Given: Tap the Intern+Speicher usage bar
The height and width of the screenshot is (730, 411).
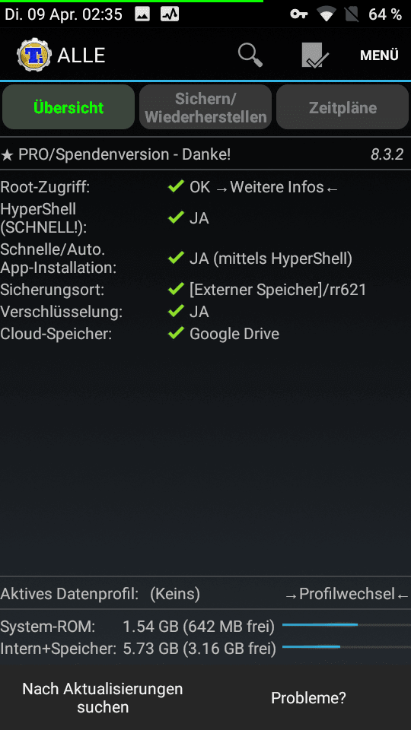Looking at the screenshot, I should 346,646.
